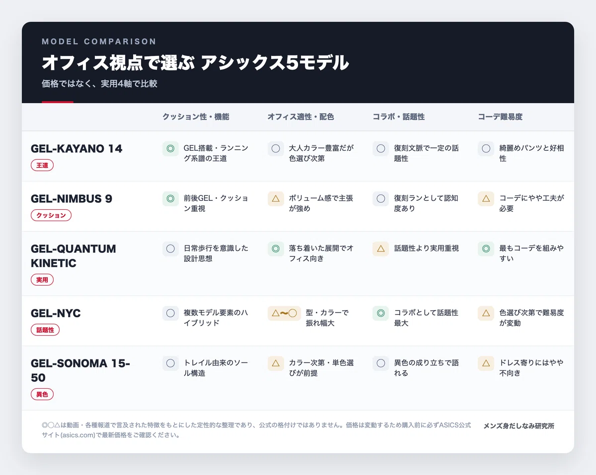Image resolution: width=596 pixels, height=475 pixels.
Task: Click the text GEL搭載・ランニング系譜の王道
Action: (216, 153)
